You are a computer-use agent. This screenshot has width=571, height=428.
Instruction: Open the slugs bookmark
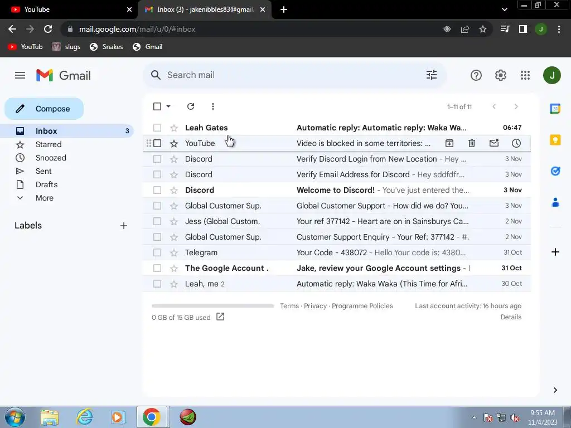[x=66, y=47]
